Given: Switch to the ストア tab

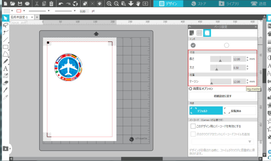Looking at the screenshot, I should pyautogui.click(x=198, y=3).
